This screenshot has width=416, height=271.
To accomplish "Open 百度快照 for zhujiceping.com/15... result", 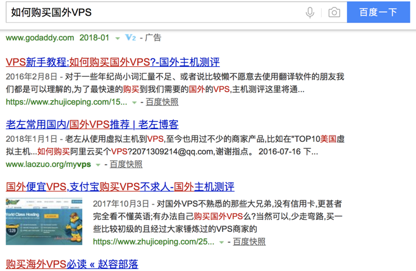I will (x=162, y=102).
